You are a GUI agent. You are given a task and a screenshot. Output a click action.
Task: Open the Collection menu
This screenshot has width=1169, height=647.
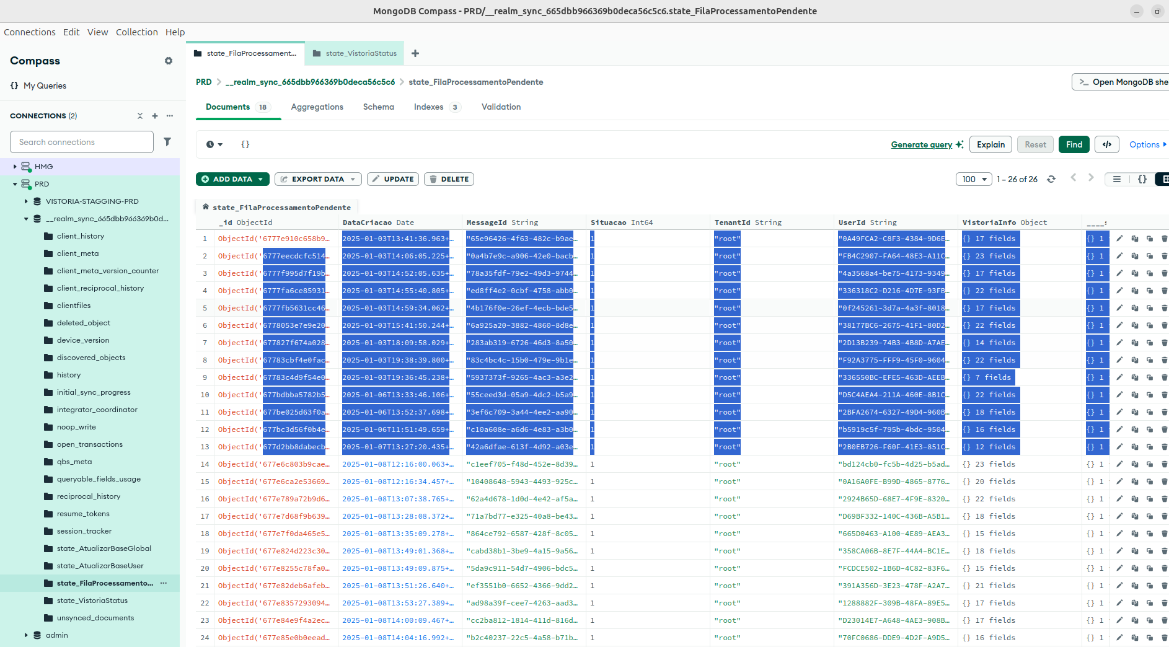136,32
